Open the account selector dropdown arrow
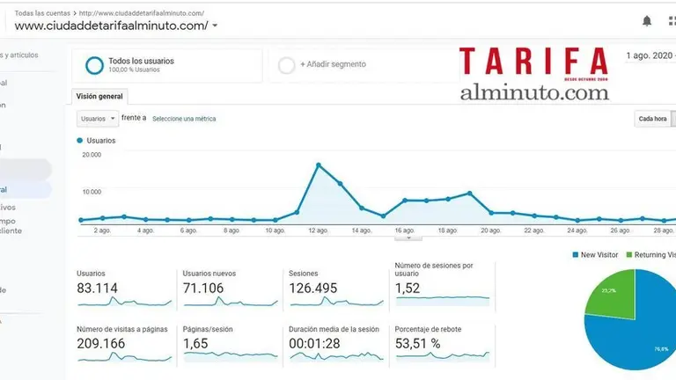 click(x=215, y=26)
